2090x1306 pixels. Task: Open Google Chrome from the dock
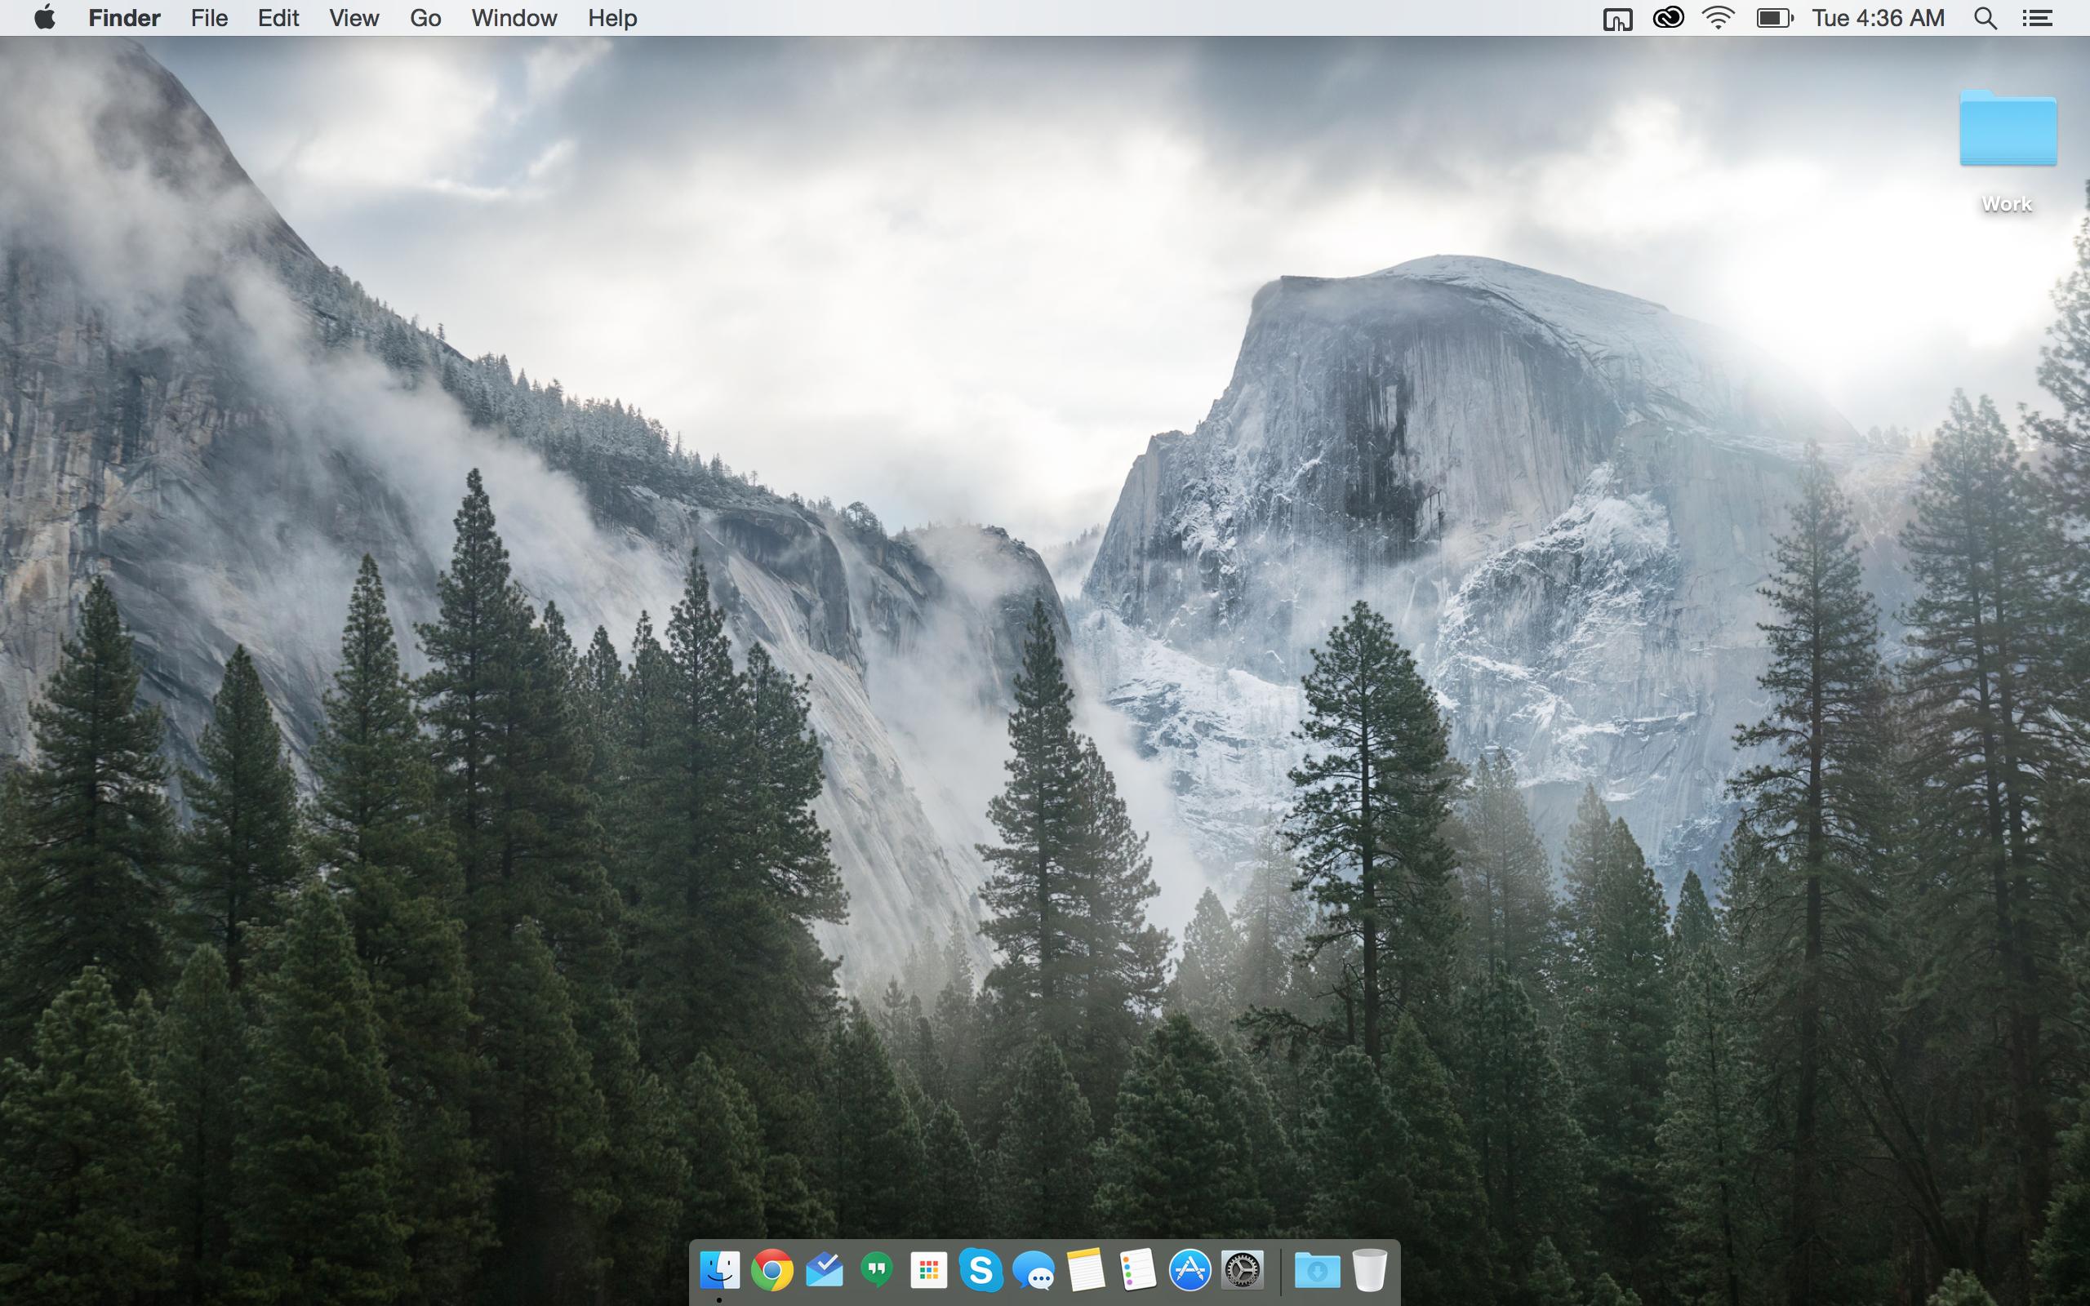[772, 1271]
